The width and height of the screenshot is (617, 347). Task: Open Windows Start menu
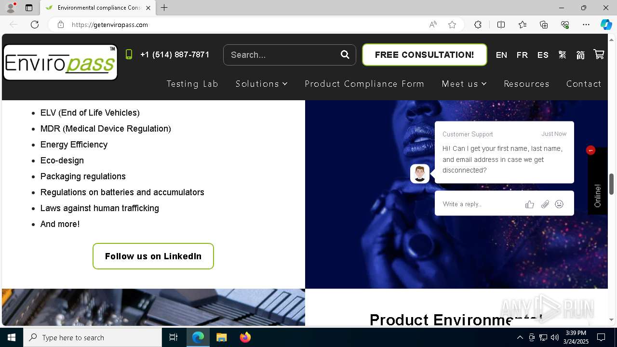pyautogui.click(x=12, y=337)
